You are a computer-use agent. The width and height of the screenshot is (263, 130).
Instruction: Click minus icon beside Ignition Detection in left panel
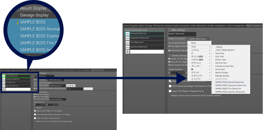4,86
